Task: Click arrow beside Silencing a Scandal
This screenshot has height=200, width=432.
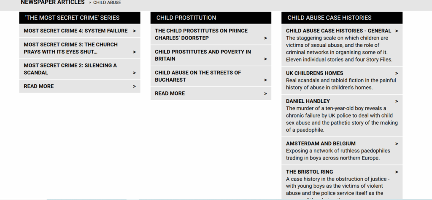Action: click(x=134, y=72)
